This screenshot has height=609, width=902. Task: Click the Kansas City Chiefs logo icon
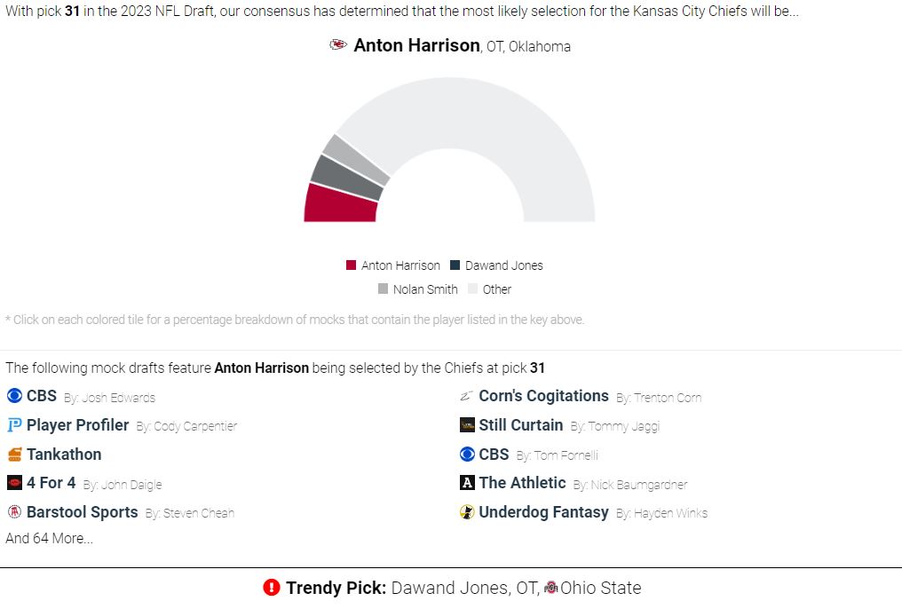pos(338,45)
